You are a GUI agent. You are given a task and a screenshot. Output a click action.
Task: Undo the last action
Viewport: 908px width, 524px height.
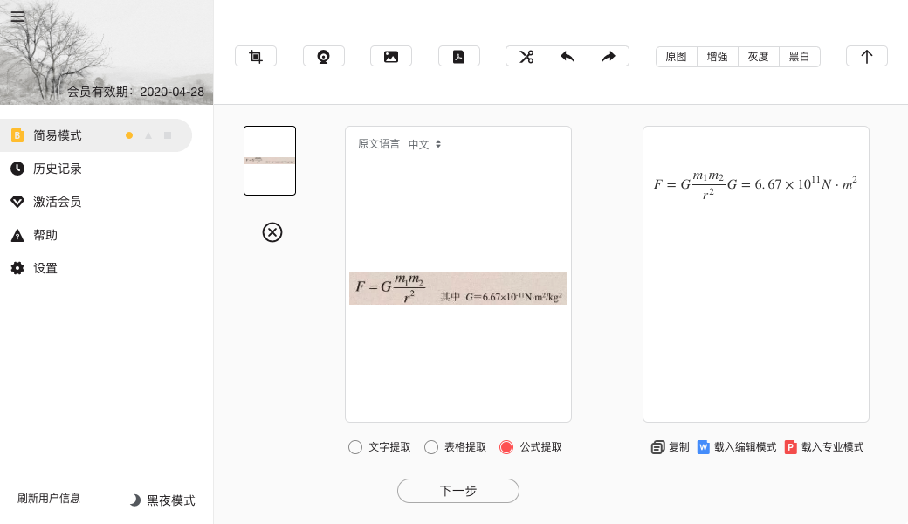(x=567, y=55)
